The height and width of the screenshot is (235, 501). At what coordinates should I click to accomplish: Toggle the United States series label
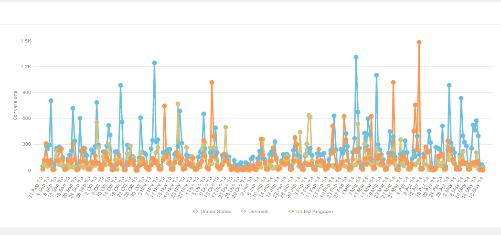click(216, 211)
